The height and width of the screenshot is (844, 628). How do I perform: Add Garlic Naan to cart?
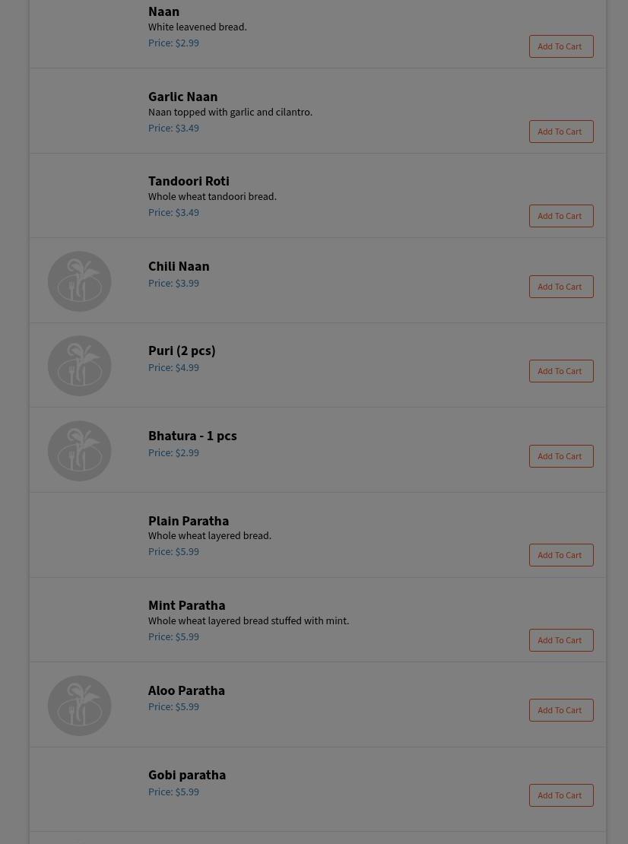point(560,132)
